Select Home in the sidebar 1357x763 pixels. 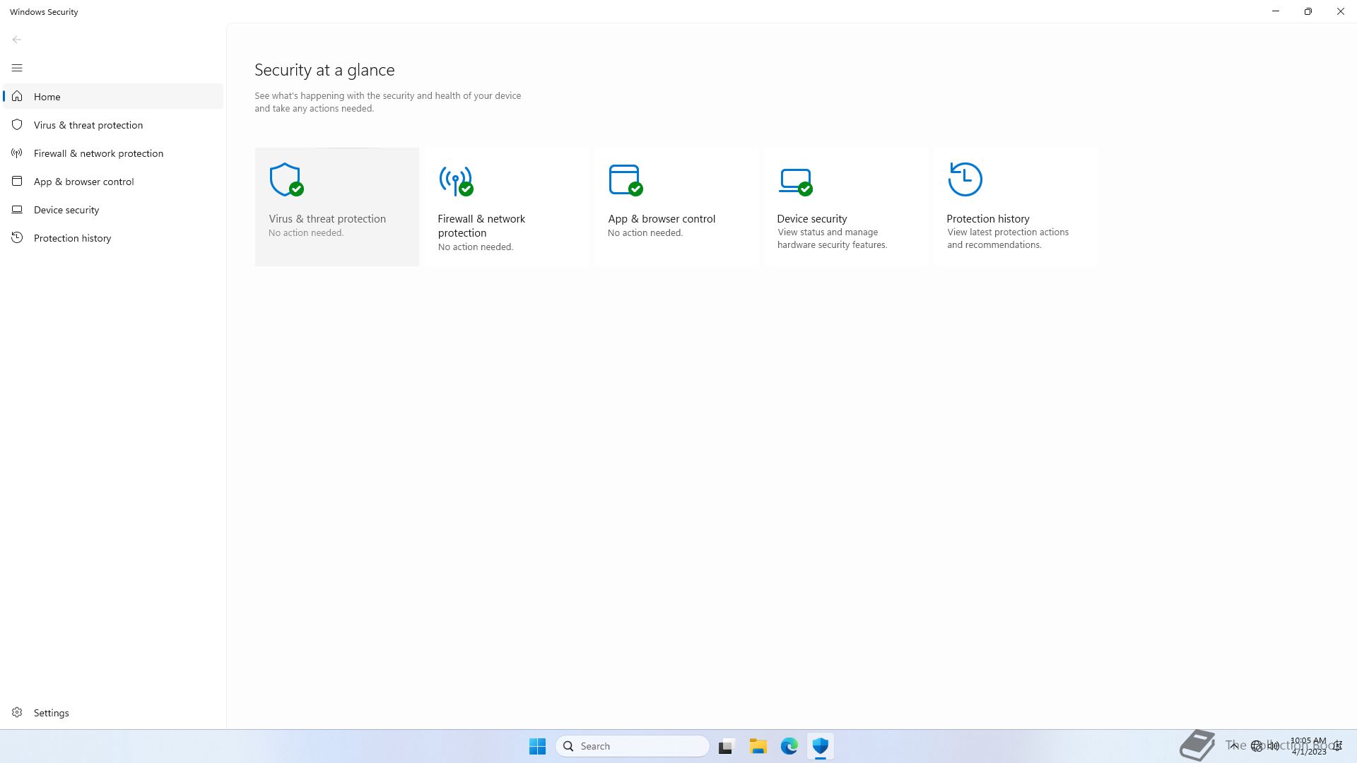tap(113, 97)
